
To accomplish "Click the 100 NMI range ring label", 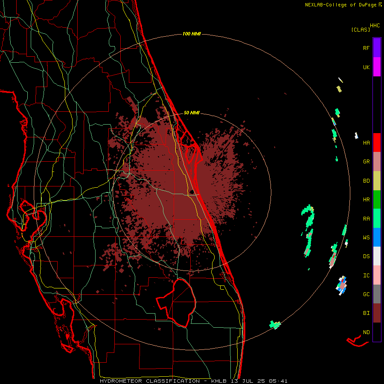I will point(192,34).
